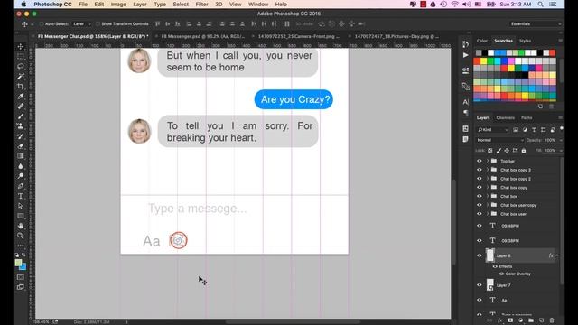Screen dimensions: 578x325
Task: Select the Clone Stamp tool
Action: tap(21, 126)
